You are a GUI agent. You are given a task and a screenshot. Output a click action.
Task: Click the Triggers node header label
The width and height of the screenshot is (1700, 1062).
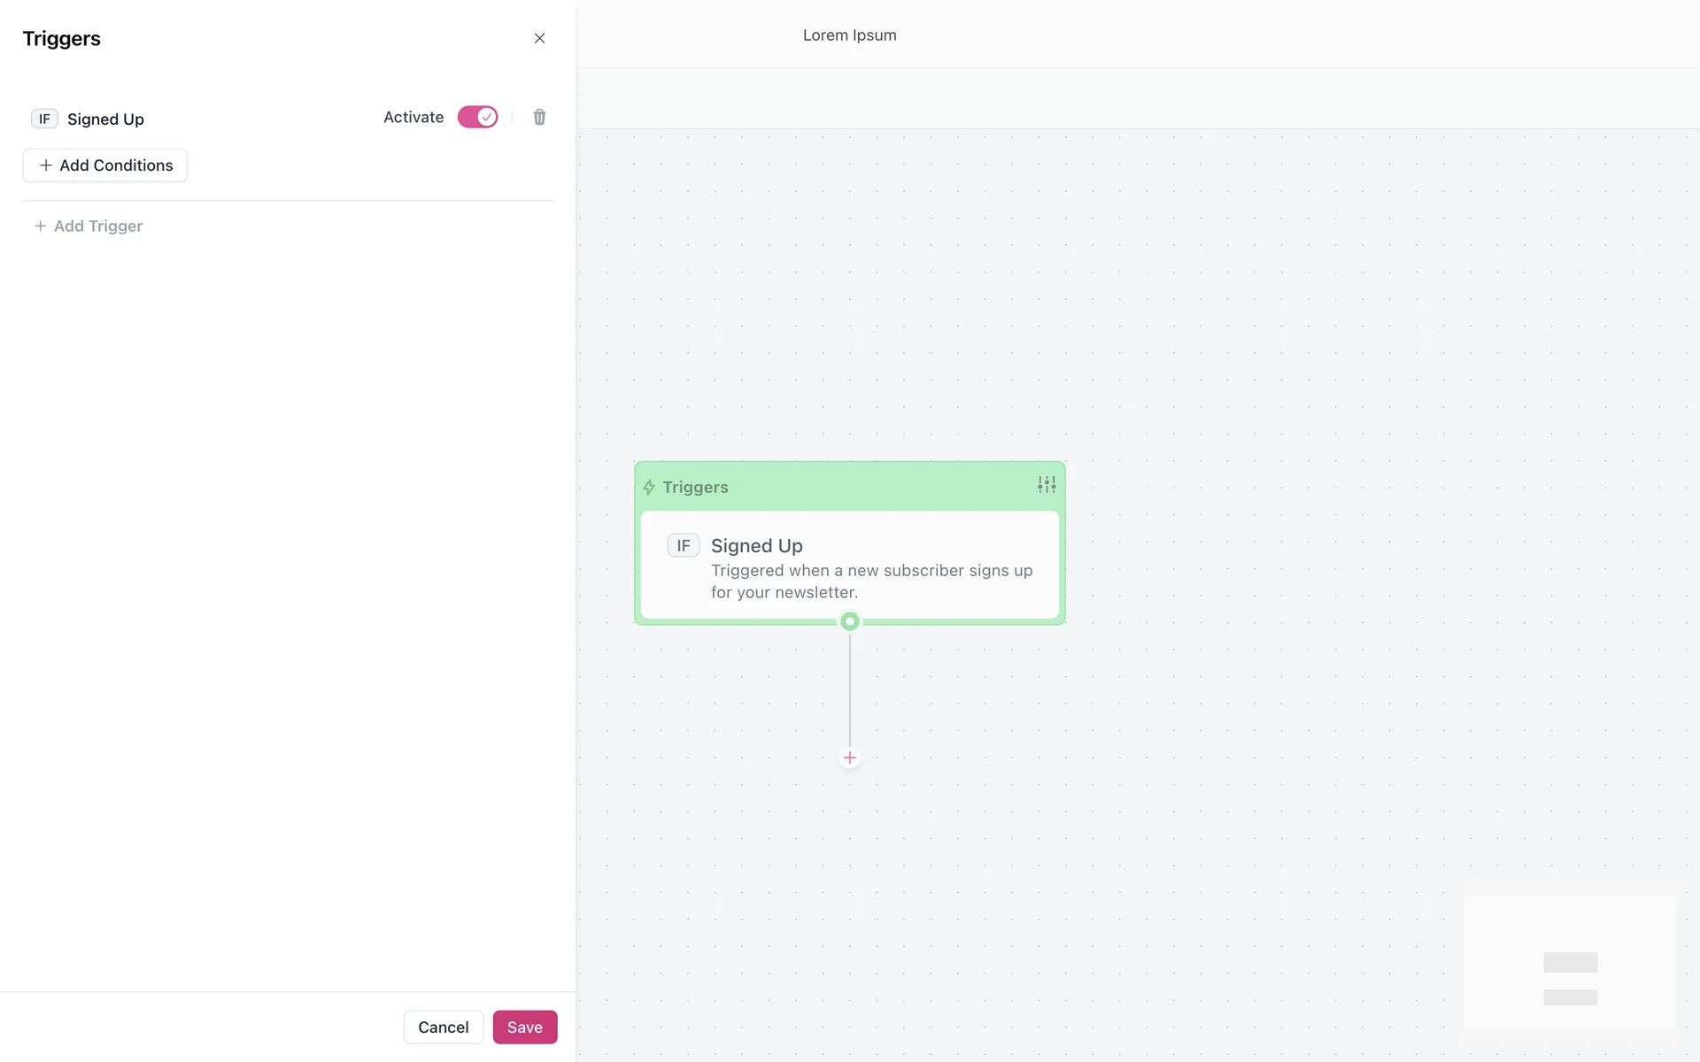coord(695,488)
